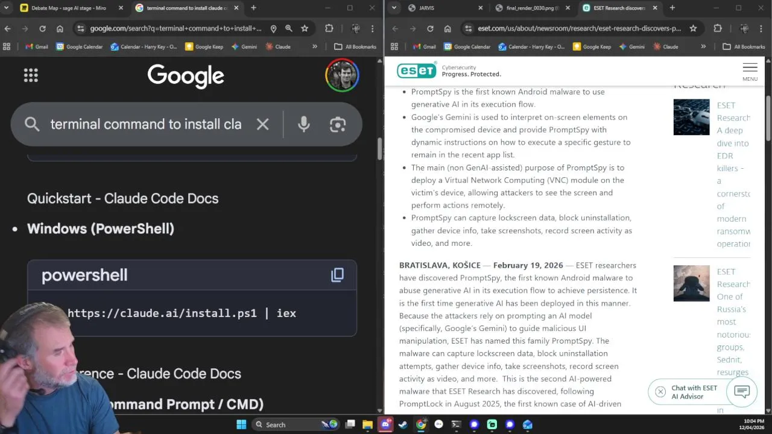Open the Sednit article thumbnail image
Image resolution: width=772 pixels, height=434 pixels.
coord(691,283)
